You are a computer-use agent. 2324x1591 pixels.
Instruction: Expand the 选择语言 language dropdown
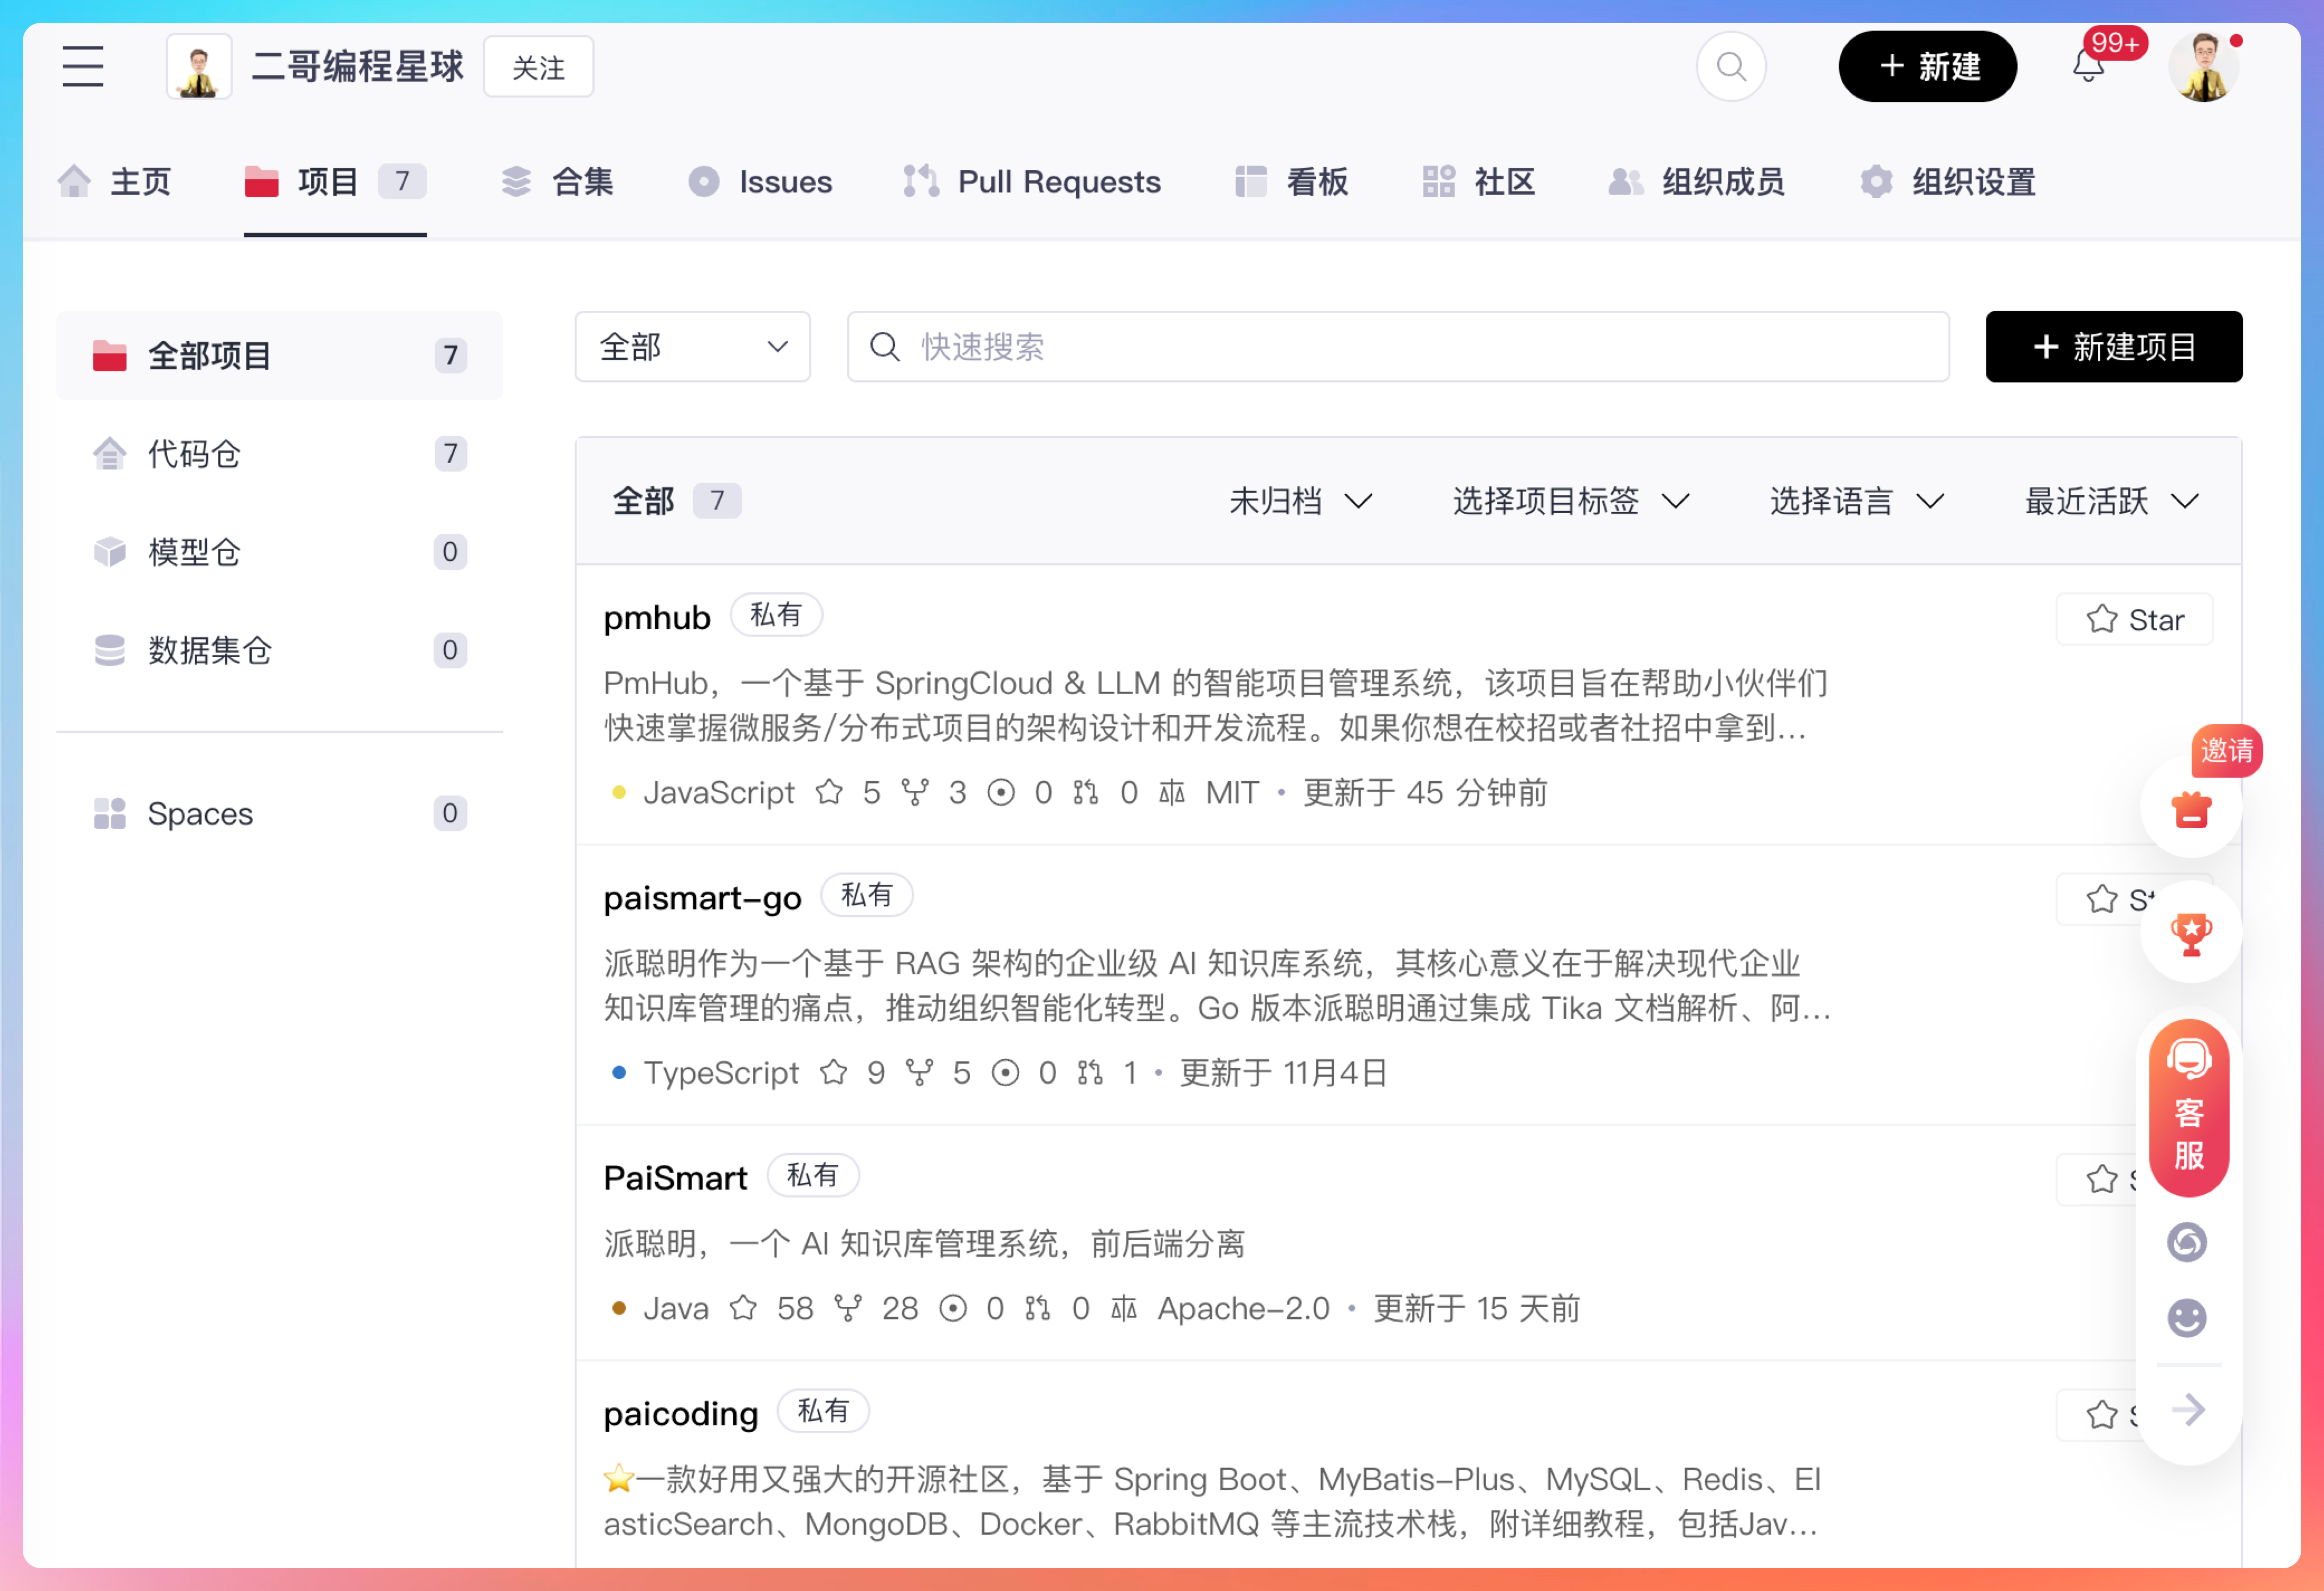point(1856,501)
